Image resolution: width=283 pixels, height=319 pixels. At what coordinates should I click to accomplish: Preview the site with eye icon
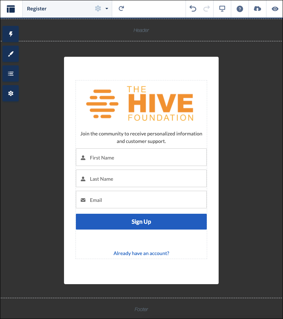pos(275,9)
